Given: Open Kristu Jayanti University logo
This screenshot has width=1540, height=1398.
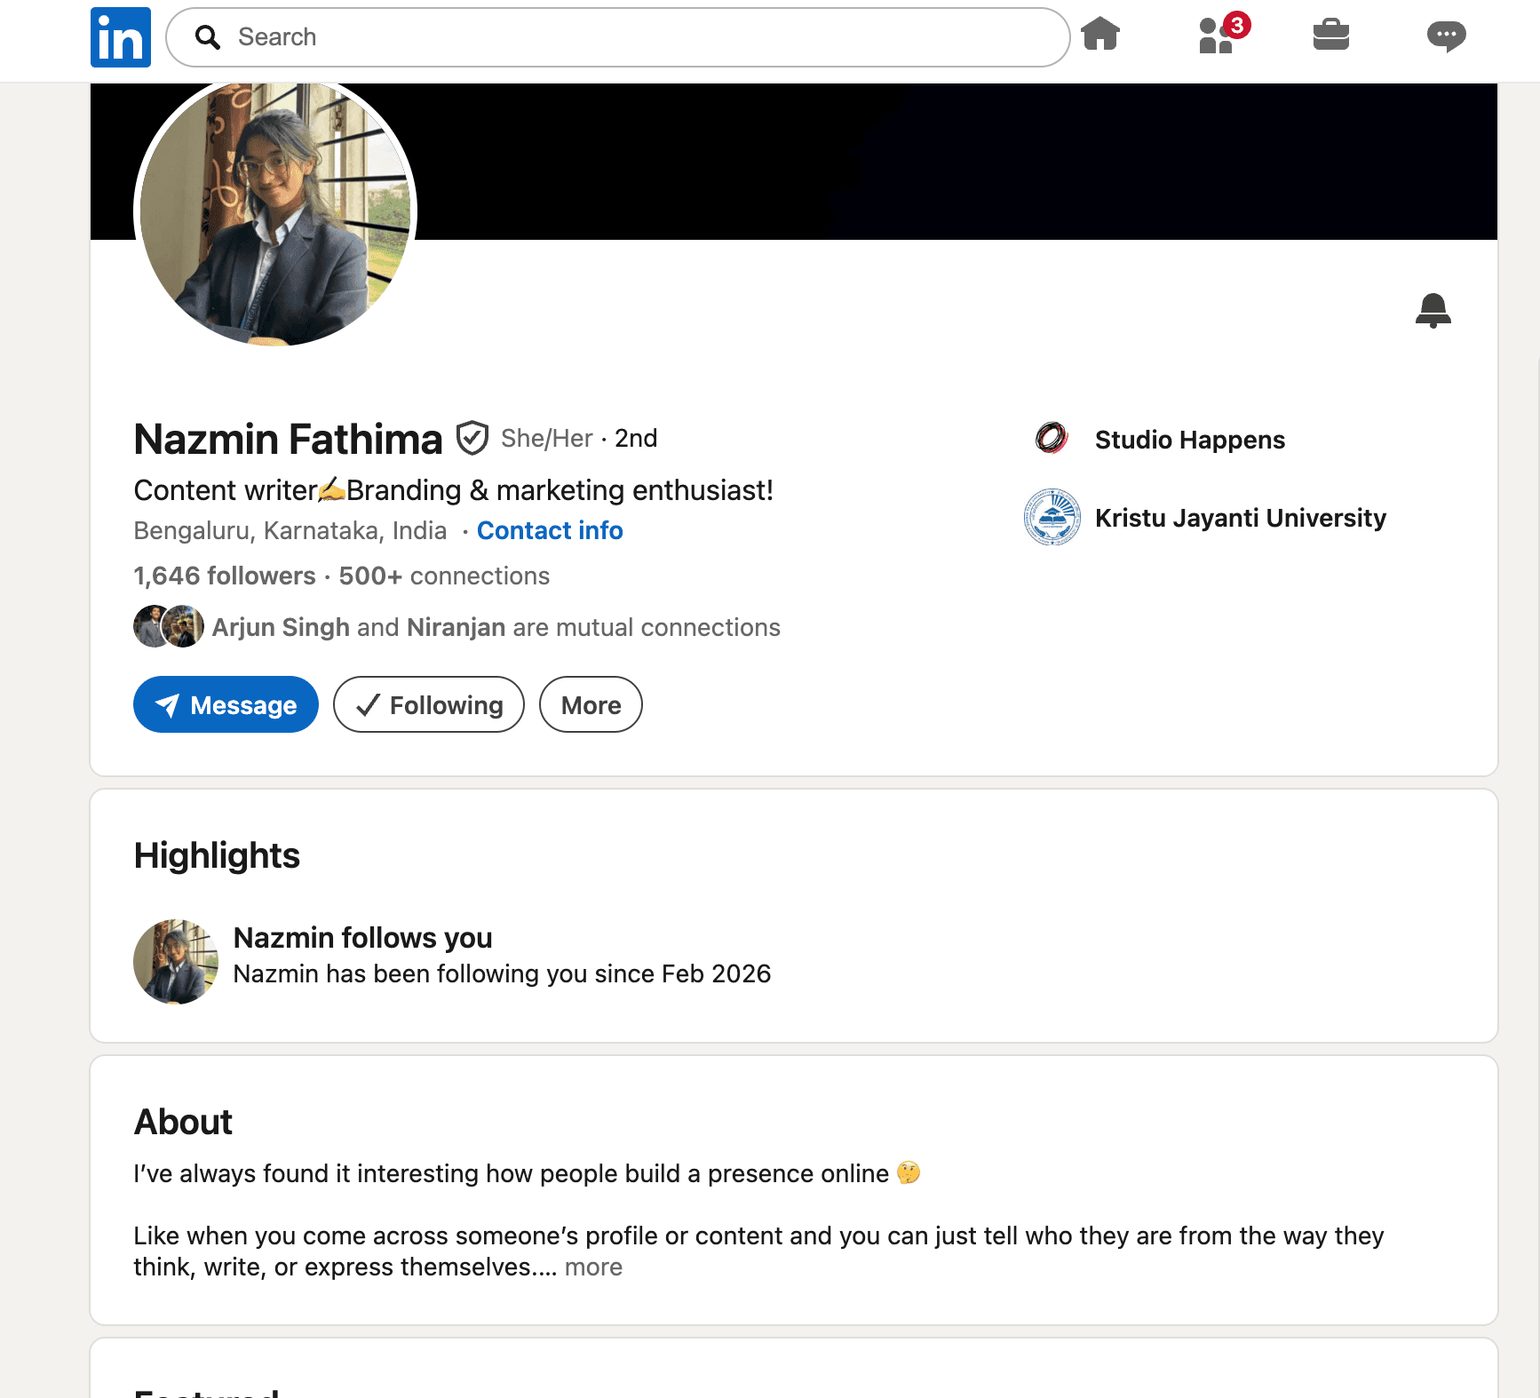Looking at the screenshot, I should coord(1052,516).
